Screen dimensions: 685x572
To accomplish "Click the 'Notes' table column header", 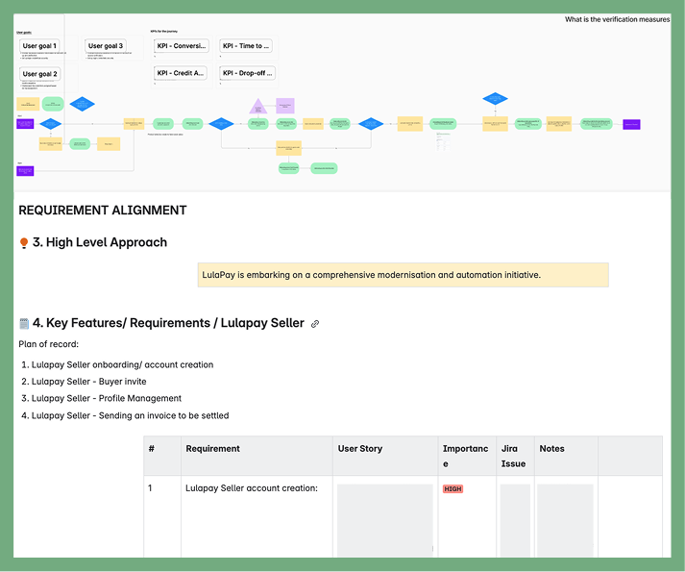I will point(566,456).
